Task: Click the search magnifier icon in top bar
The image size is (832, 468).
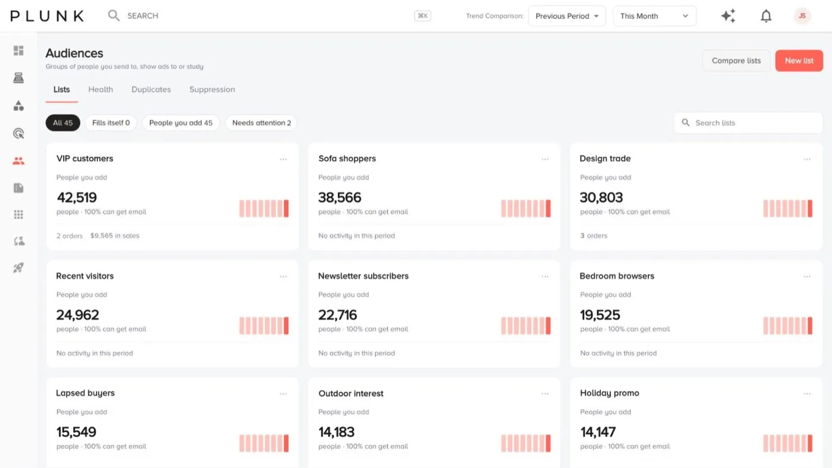Action: pyautogui.click(x=114, y=15)
